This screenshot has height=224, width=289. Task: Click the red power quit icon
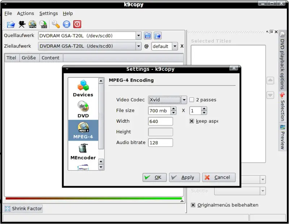77,24
